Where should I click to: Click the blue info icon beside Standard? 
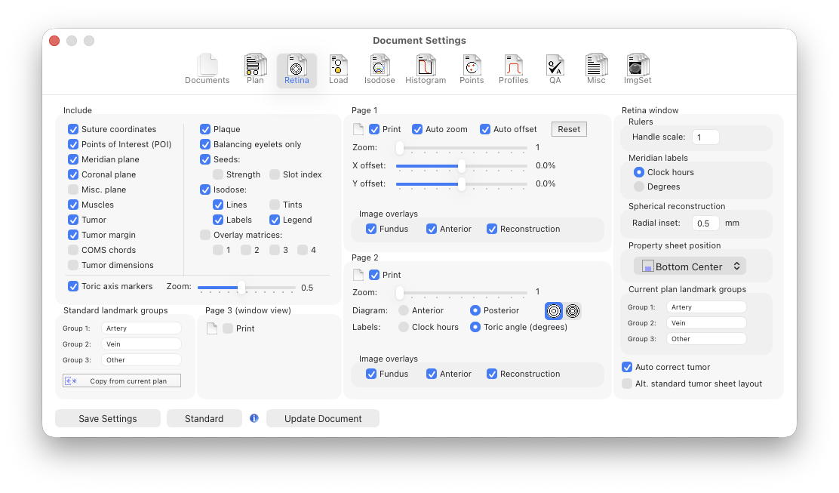point(254,418)
